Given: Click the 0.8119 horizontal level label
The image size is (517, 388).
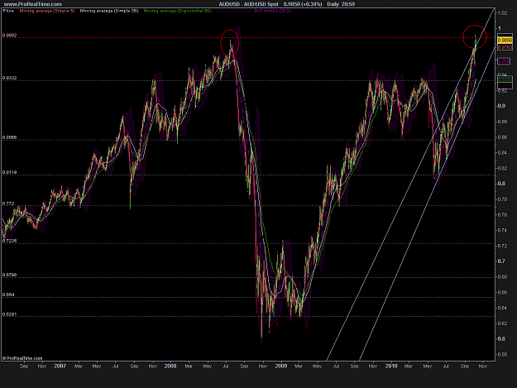Looking at the screenshot, I should click(x=9, y=172).
